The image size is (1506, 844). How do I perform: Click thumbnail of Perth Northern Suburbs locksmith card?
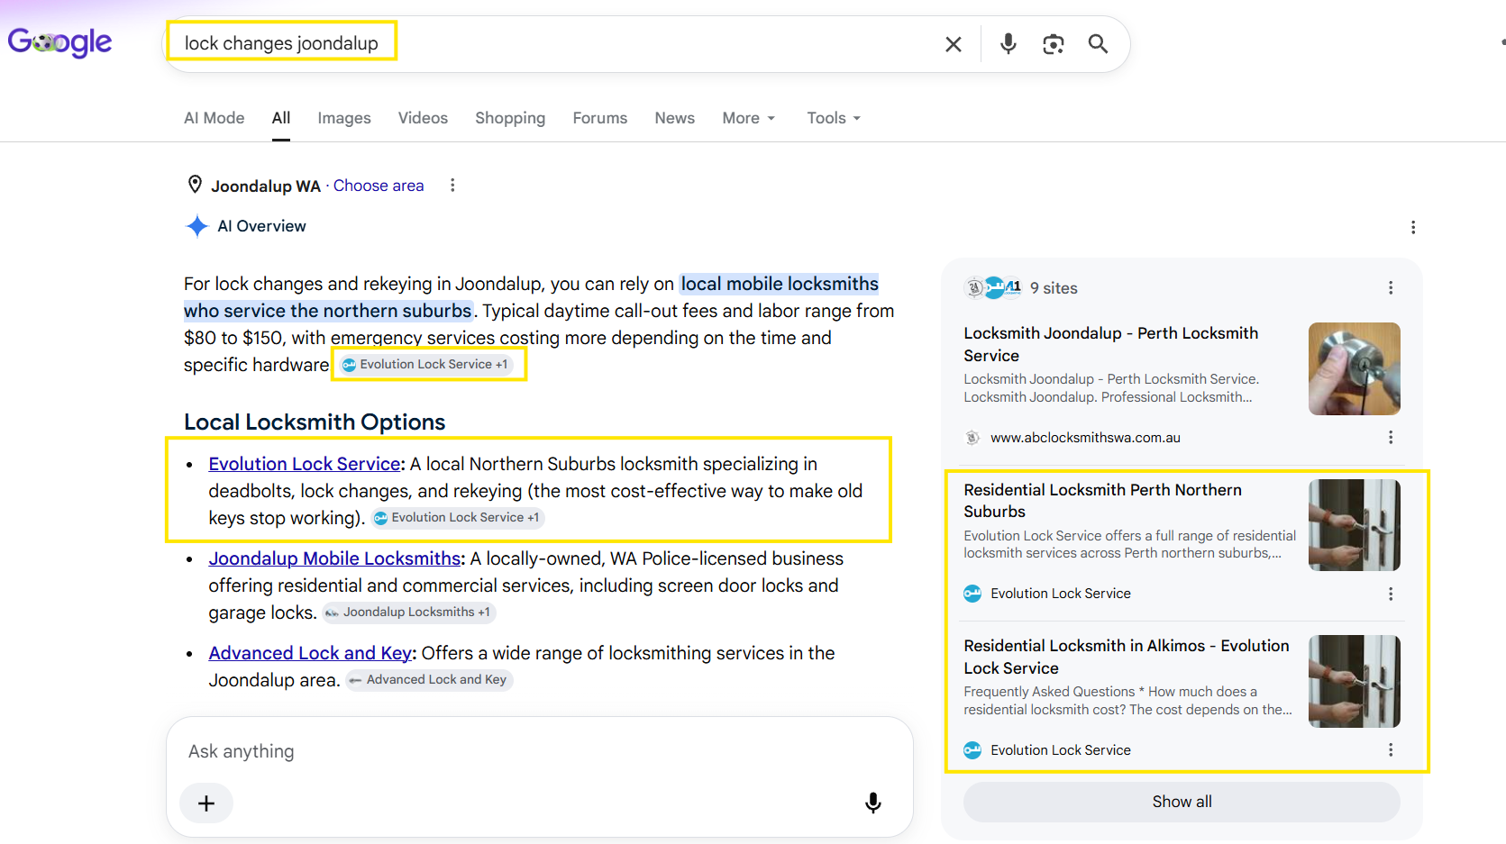tap(1354, 525)
